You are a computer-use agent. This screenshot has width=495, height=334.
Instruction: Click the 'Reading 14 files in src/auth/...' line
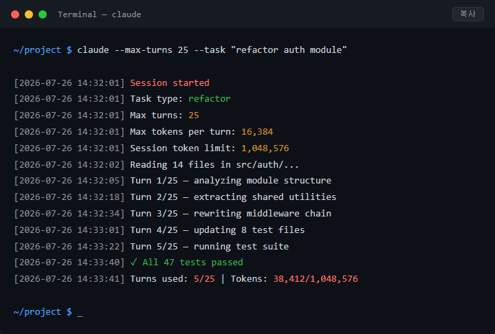(x=214, y=164)
